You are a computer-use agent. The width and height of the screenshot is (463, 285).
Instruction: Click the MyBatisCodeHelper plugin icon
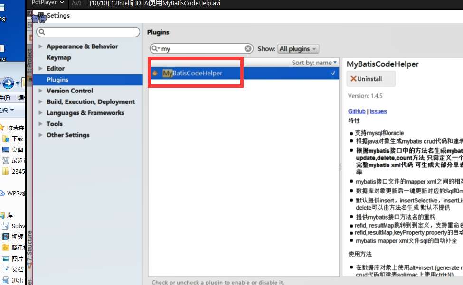[155, 73]
